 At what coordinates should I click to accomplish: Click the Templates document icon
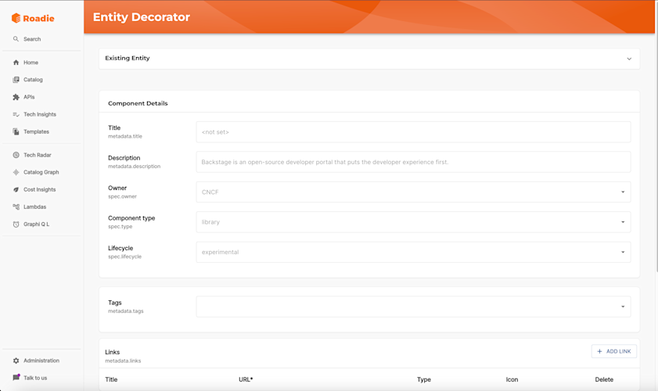click(16, 131)
